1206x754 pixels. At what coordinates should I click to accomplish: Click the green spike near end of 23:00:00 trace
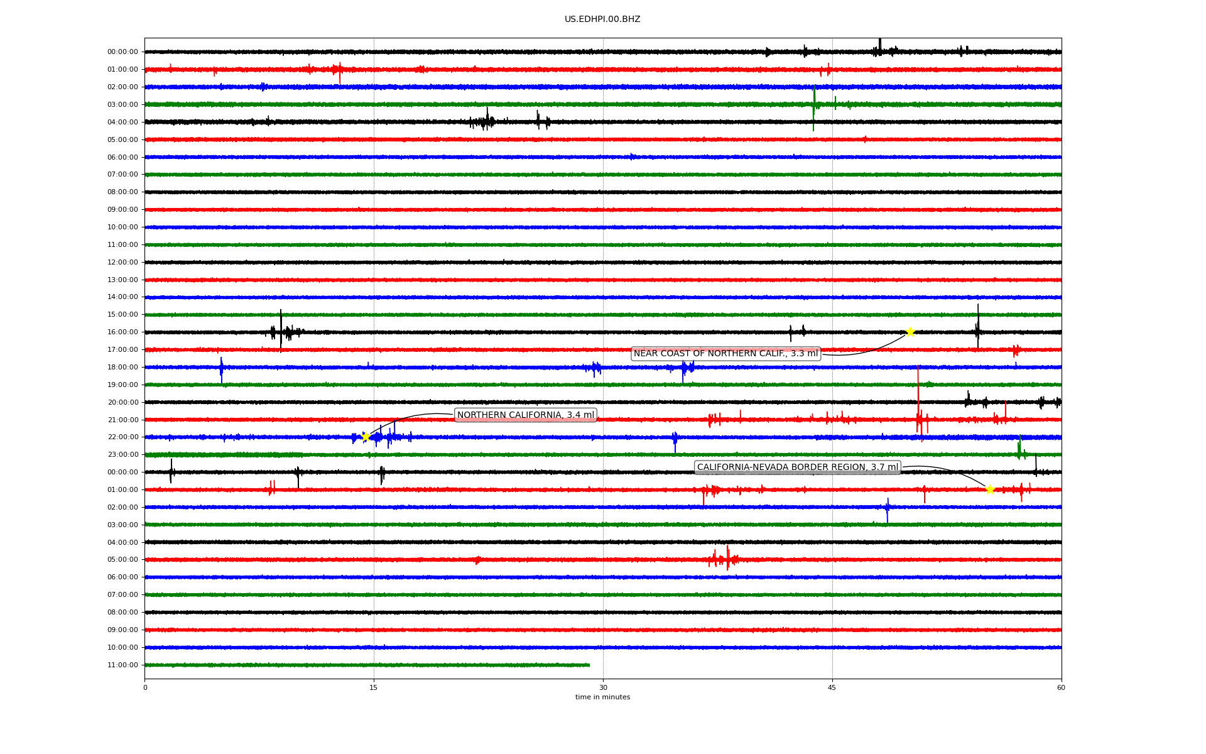[1019, 447]
